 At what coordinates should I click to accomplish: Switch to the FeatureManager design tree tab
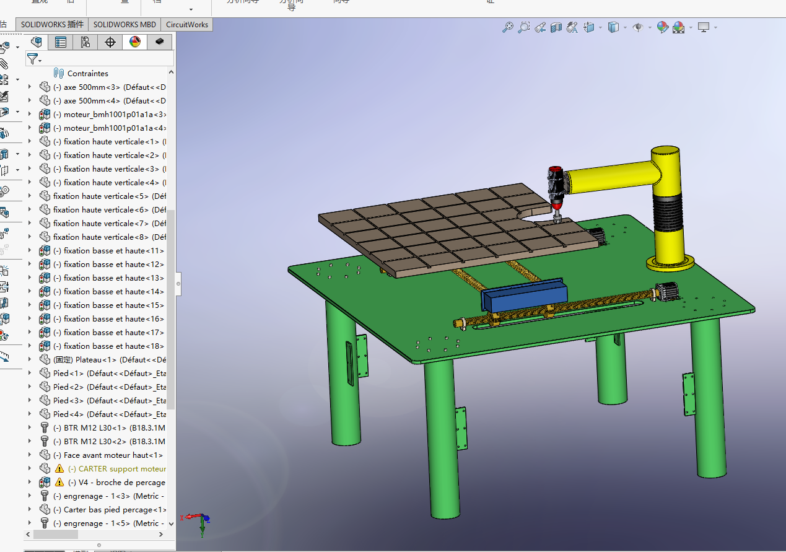(37, 42)
